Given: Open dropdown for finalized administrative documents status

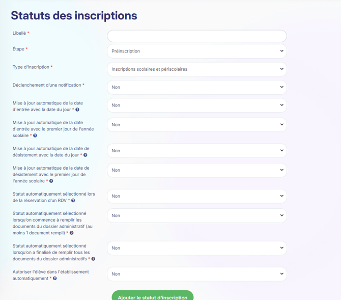Looking at the screenshot, I should tap(196, 248).
